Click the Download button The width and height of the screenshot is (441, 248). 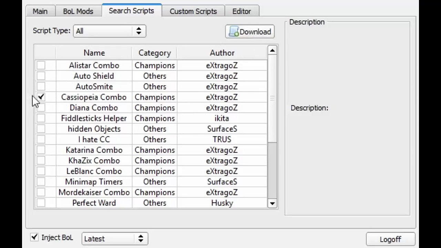tap(250, 32)
